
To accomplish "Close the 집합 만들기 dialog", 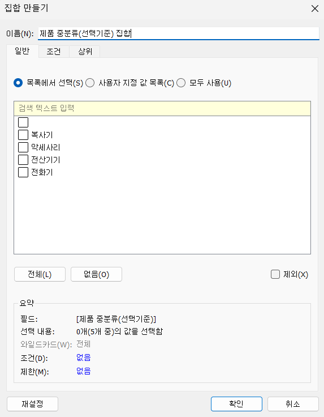I will pyautogui.click(x=315, y=8).
